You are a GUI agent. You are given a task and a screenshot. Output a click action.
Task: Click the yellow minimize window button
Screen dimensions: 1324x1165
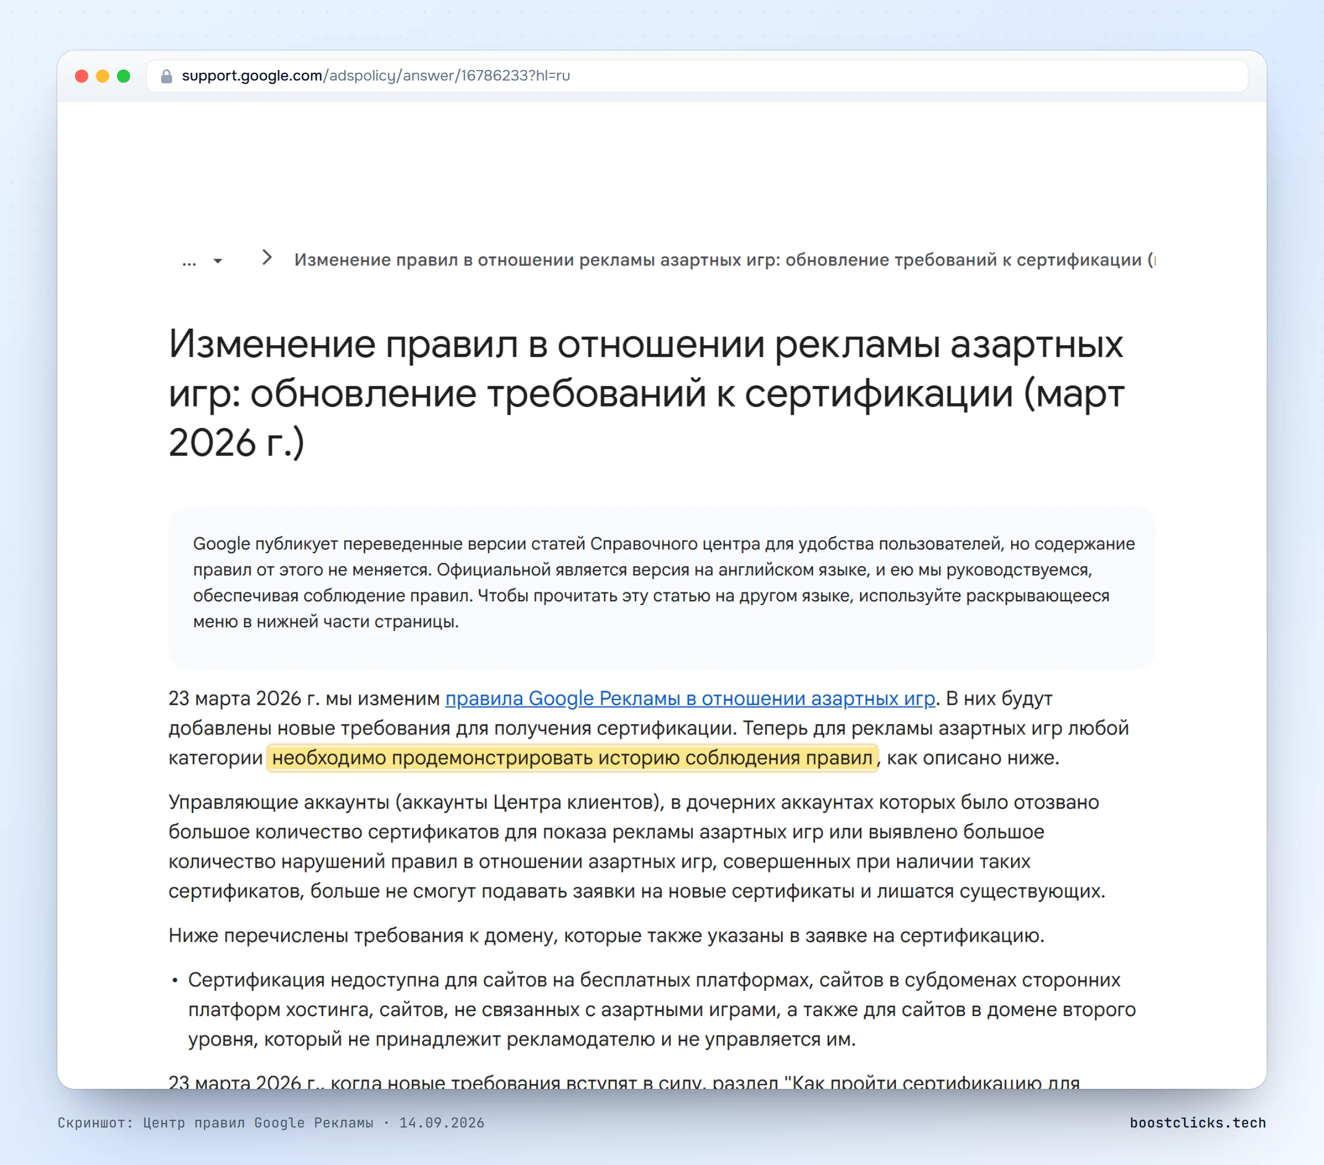coord(103,76)
